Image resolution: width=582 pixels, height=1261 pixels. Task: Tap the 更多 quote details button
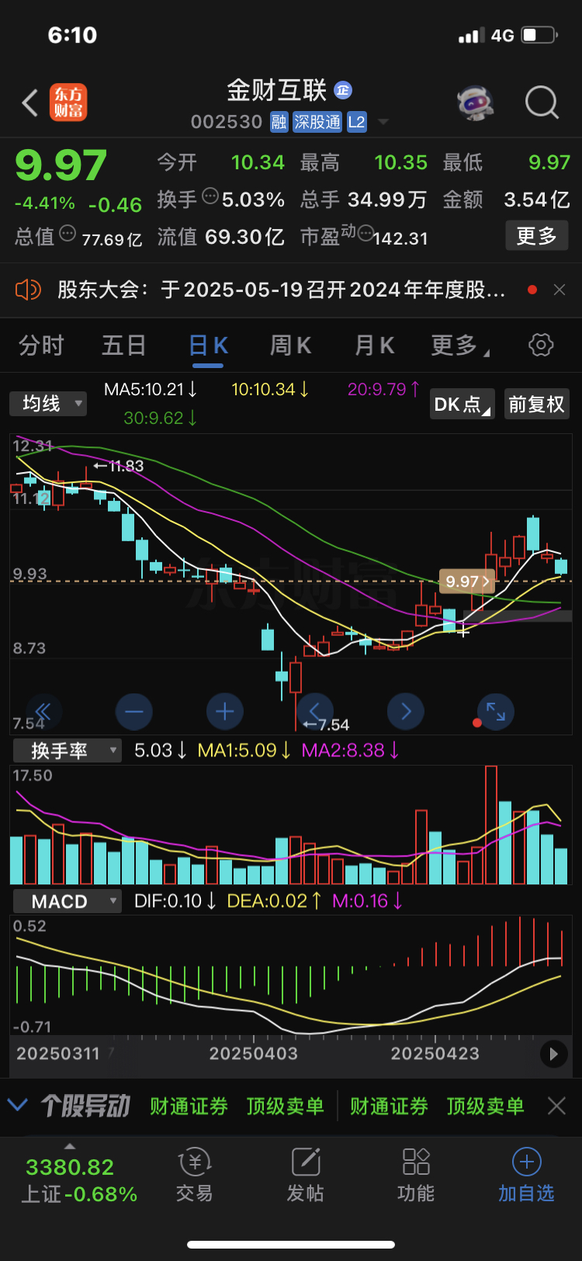(x=537, y=236)
